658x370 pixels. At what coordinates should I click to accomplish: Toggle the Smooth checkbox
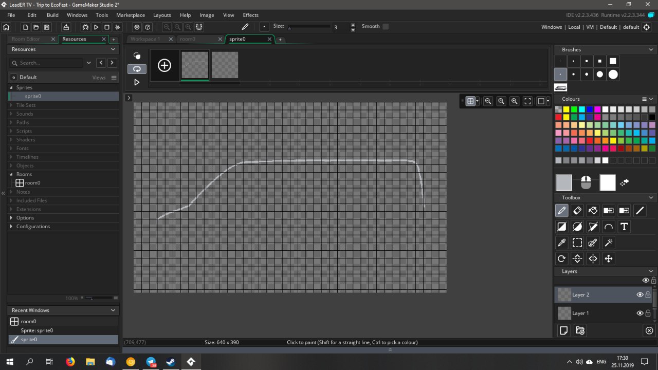coord(386,26)
